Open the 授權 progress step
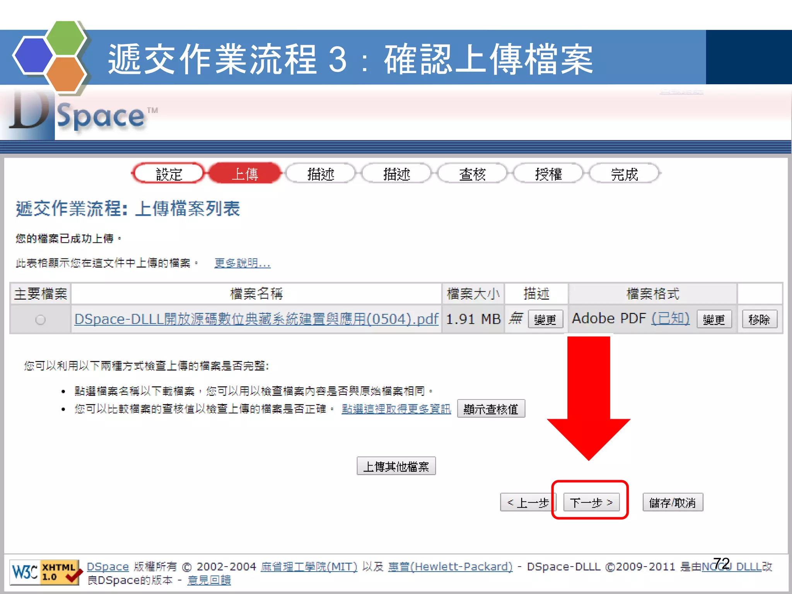 pos(548,174)
